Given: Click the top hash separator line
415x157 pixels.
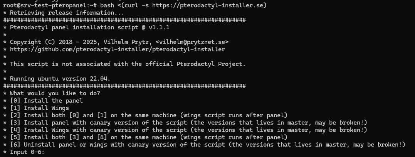Looking at the screenshot, I should tap(124, 20).
